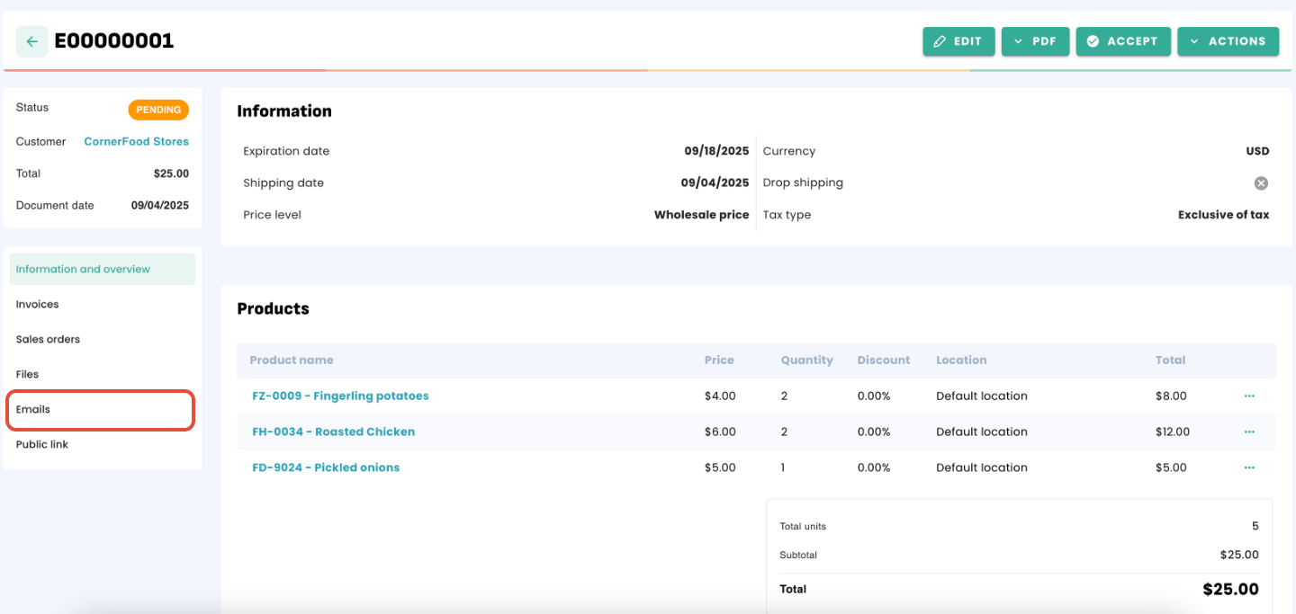Image resolution: width=1296 pixels, height=614 pixels.
Task: Open the Sales orders section
Action: click(x=49, y=340)
